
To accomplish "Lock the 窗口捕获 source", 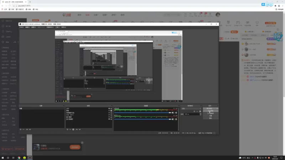I will pos(111,117).
